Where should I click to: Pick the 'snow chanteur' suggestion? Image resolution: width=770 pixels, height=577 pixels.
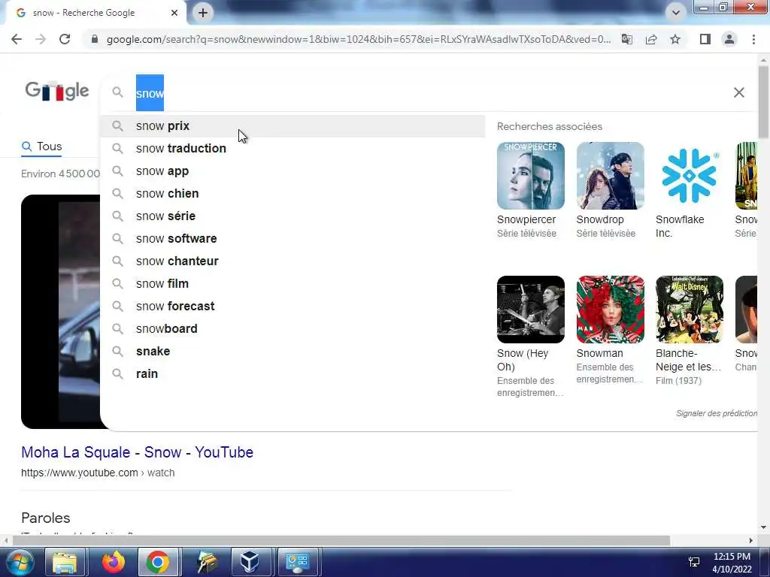click(293, 261)
